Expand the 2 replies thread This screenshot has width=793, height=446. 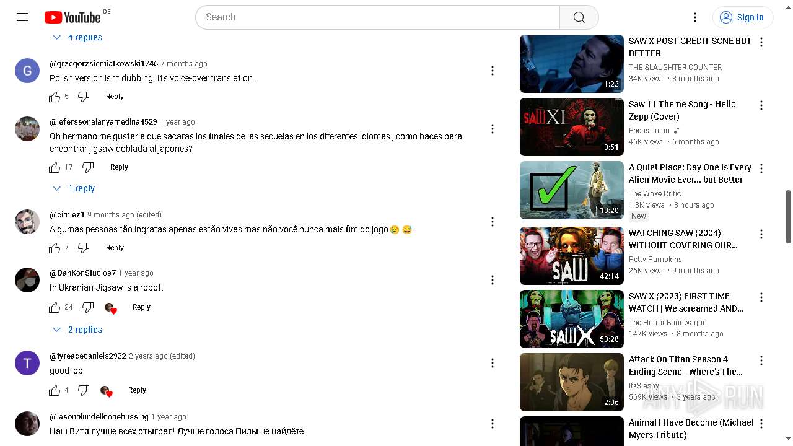(77, 330)
